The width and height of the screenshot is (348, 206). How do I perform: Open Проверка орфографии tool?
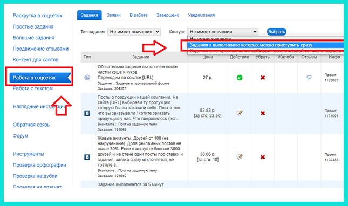[x=39, y=165]
